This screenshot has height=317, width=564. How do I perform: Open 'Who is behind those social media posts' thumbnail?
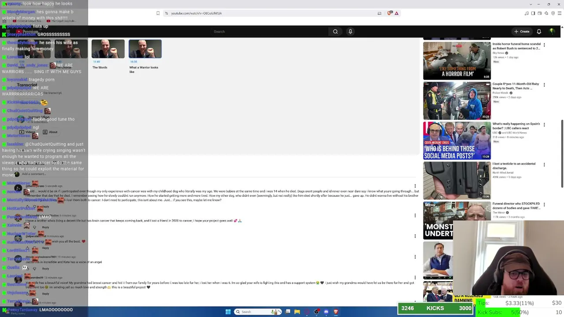(457, 141)
